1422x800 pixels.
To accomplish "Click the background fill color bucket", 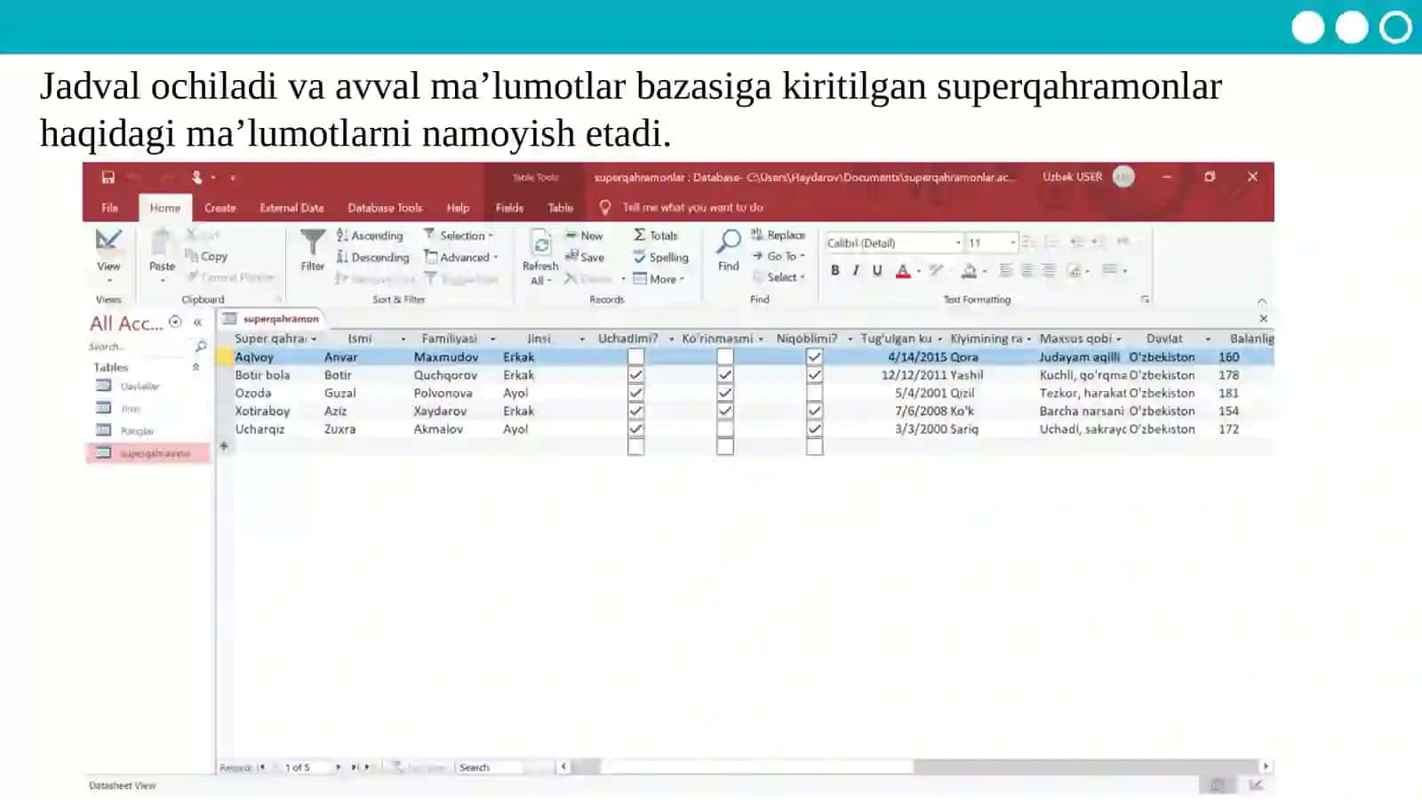I will [x=969, y=270].
